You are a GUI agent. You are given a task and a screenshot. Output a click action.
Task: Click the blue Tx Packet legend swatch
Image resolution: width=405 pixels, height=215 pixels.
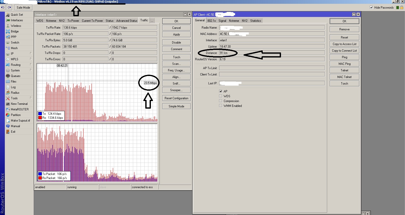point(40,174)
